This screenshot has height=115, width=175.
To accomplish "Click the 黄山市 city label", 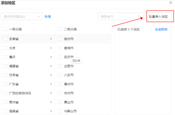I will pos(69,102).
